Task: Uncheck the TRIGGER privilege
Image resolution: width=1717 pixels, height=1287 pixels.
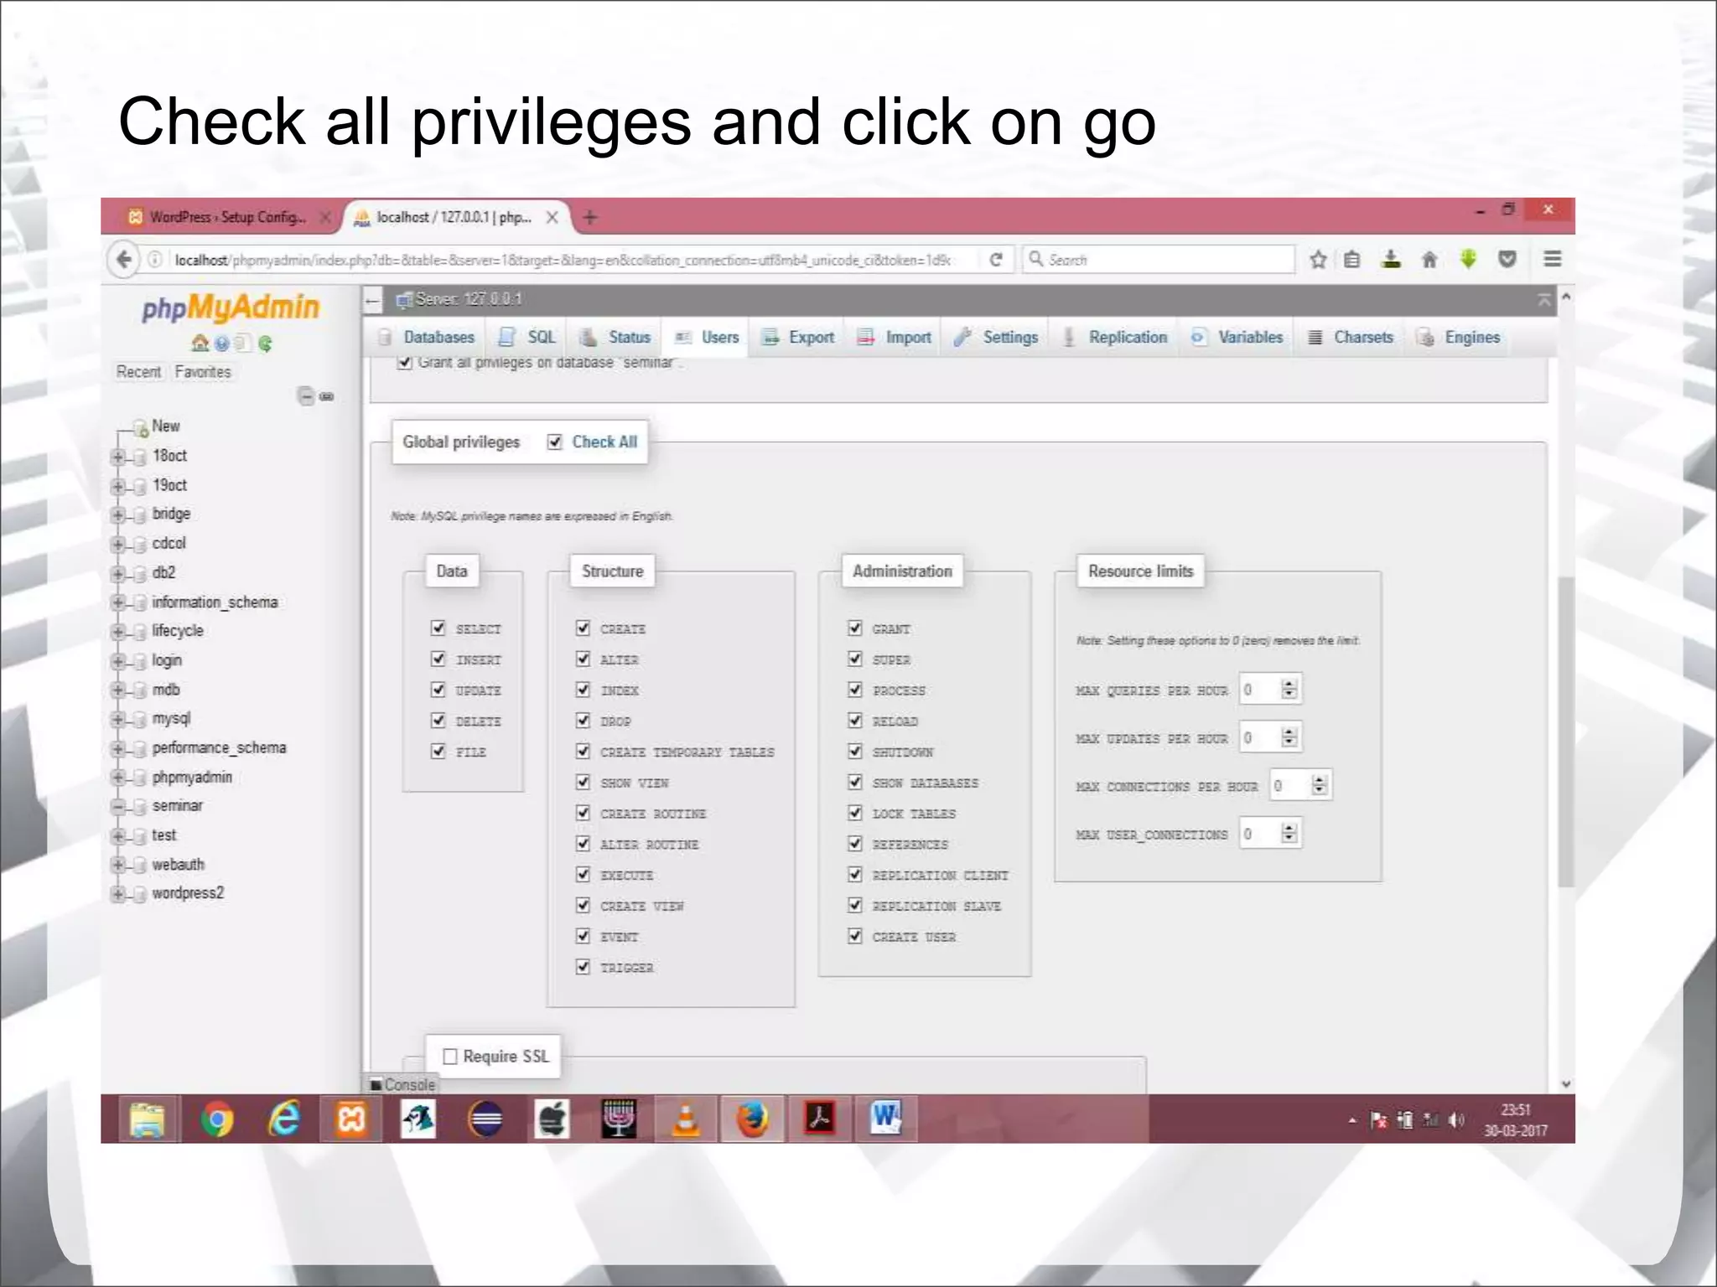Action: (x=583, y=967)
